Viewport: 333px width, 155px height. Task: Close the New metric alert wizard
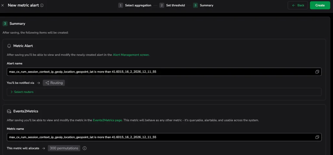coord(3,6)
